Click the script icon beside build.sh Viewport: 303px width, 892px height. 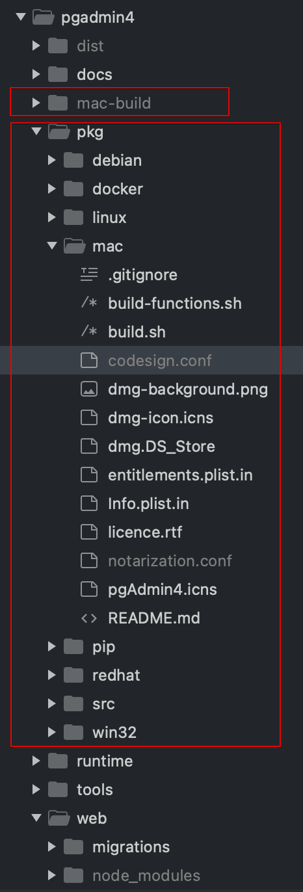pos(88,332)
